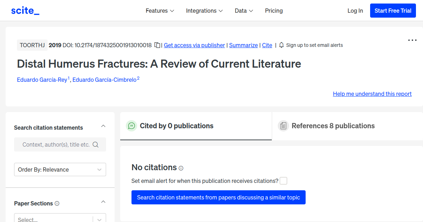Viewport: 423px width, 222px height.
Task: Open Get access via publisher link
Action: pyautogui.click(x=194, y=45)
